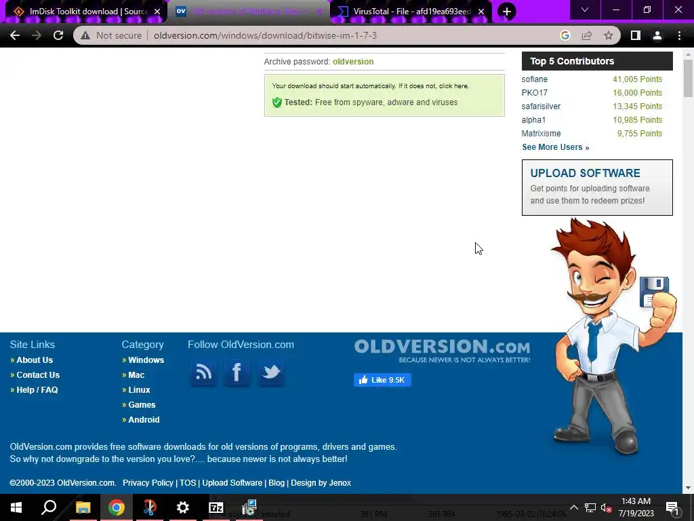694x521 pixels.
Task: Open Windows category link
Action: (x=146, y=360)
